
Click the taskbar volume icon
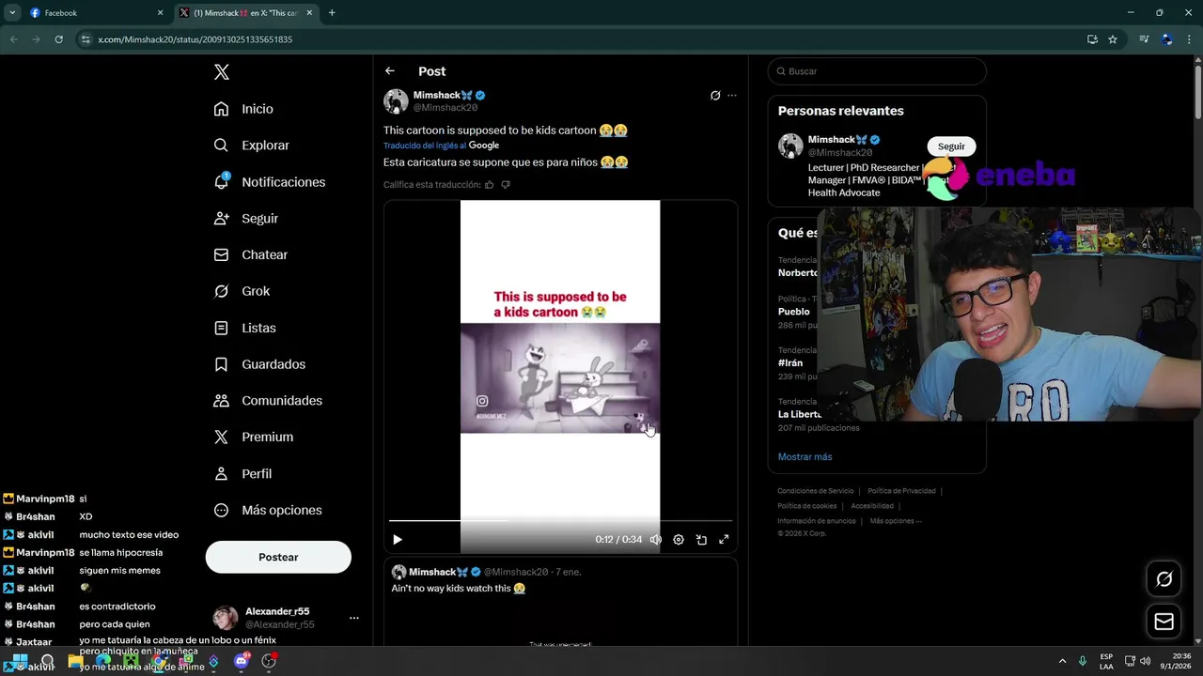tap(1146, 661)
